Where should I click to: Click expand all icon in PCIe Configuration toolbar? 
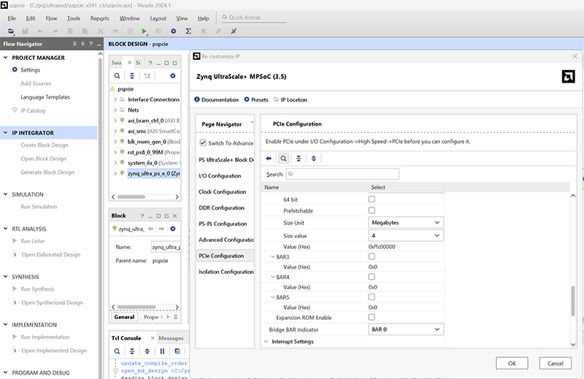coord(314,158)
